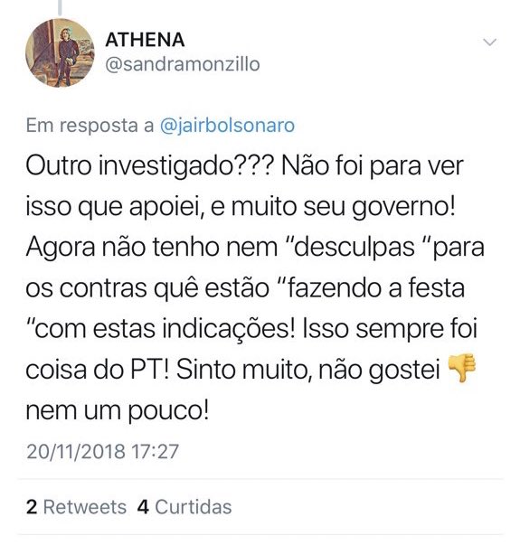The height and width of the screenshot is (545, 520).
Task: Click the phrase 'Agora não tenho nem'
Action: [x=152, y=248]
